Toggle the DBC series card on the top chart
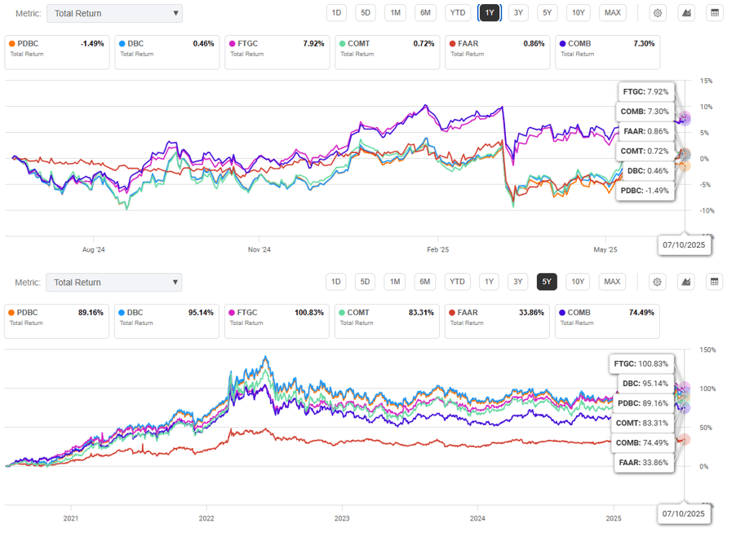This screenshot has width=736, height=536. [x=166, y=49]
